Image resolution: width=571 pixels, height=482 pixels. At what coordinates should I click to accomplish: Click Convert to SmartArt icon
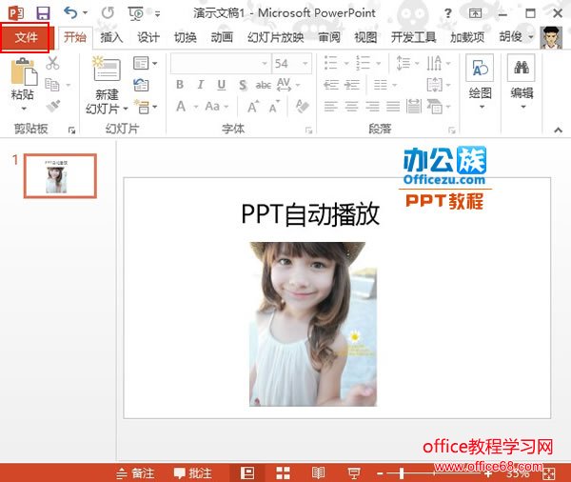[x=435, y=107]
